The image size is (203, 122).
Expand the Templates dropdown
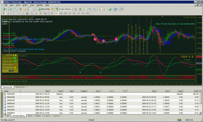pos(121,9)
